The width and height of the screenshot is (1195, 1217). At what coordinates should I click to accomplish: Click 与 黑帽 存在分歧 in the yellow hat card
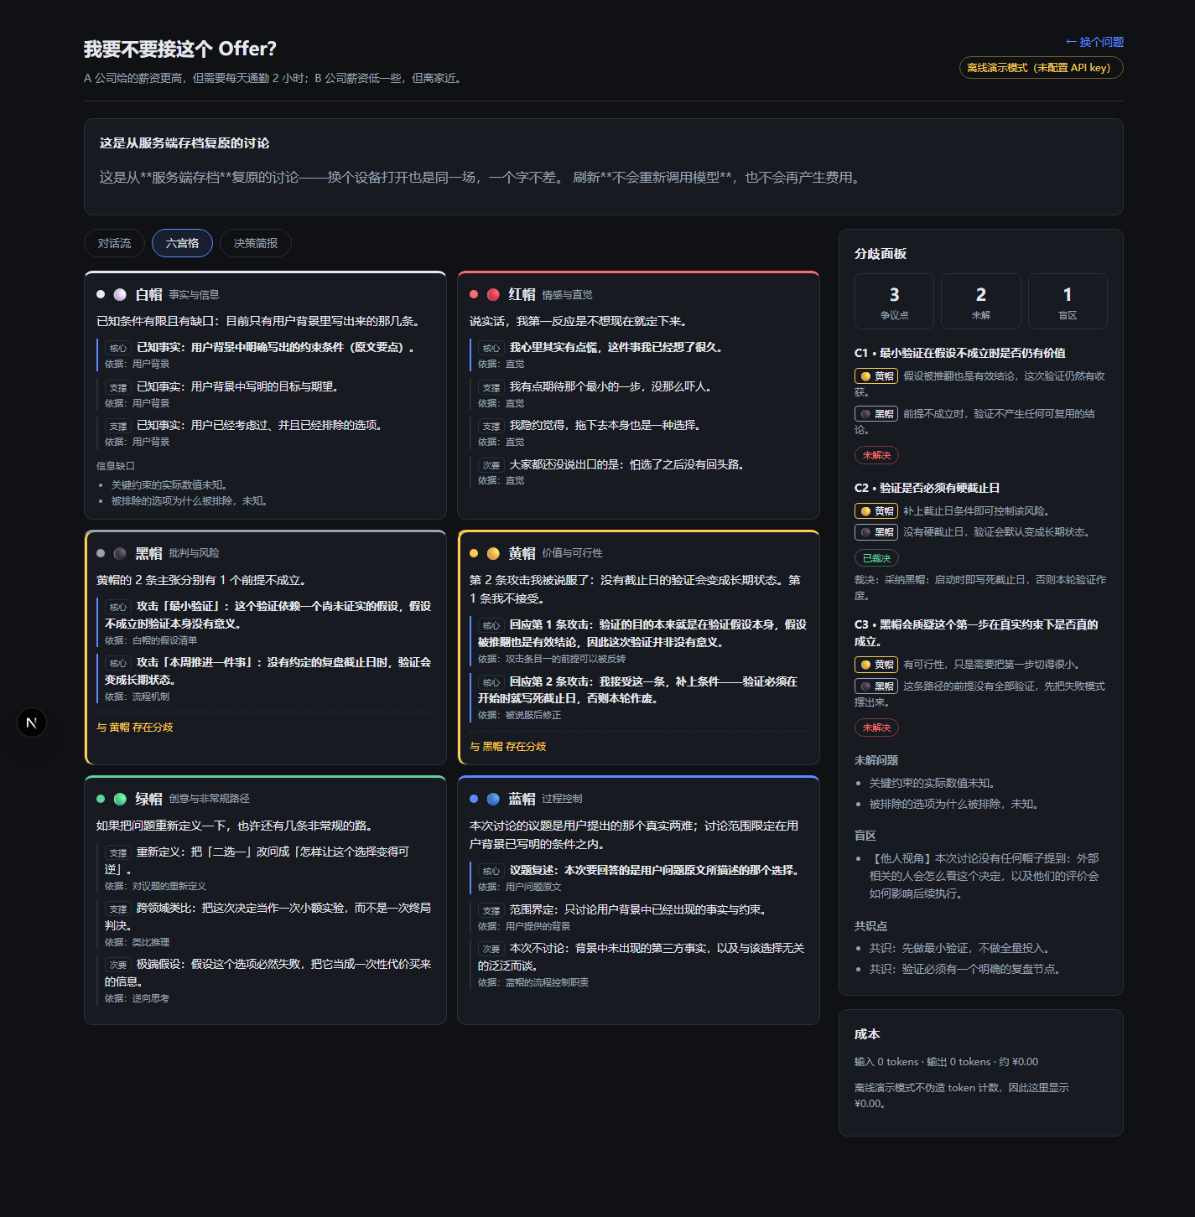click(508, 747)
